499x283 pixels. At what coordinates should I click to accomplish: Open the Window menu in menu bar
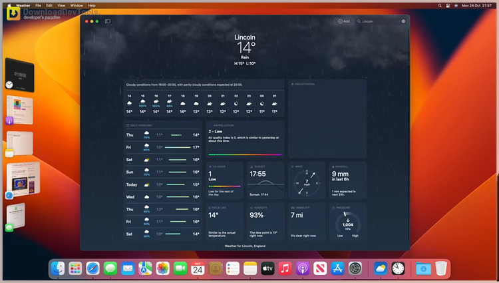pyautogui.click(x=76, y=5)
